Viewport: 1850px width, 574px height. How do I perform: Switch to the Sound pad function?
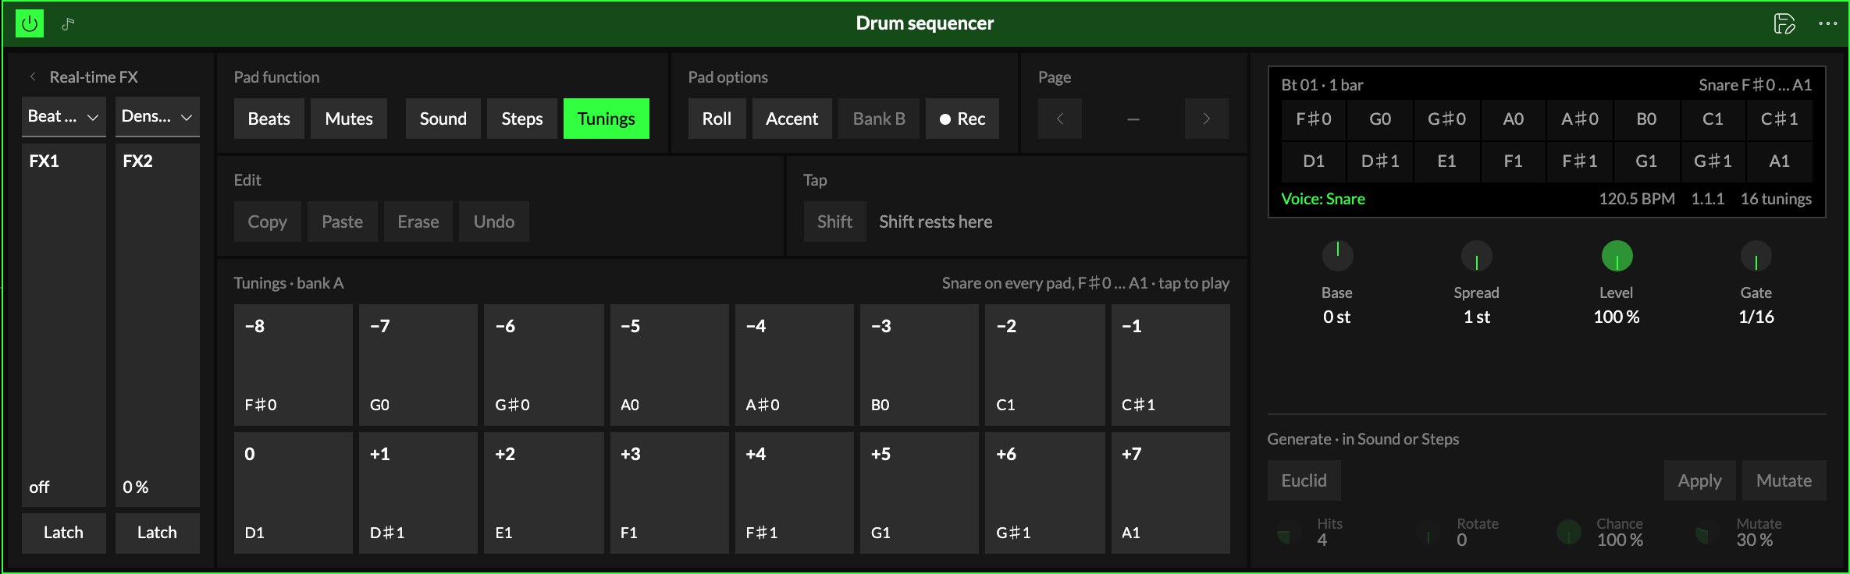pyautogui.click(x=443, y=119)
